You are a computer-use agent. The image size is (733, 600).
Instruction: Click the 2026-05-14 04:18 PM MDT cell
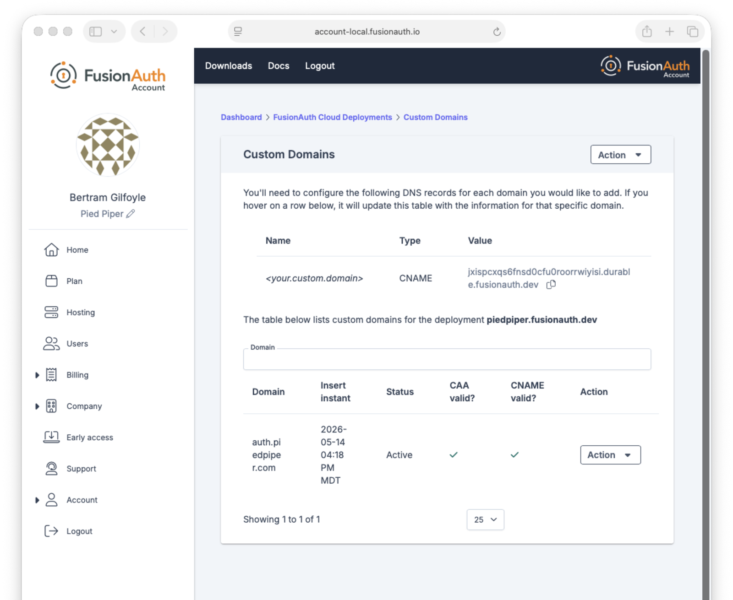click(x=334, y=455)
